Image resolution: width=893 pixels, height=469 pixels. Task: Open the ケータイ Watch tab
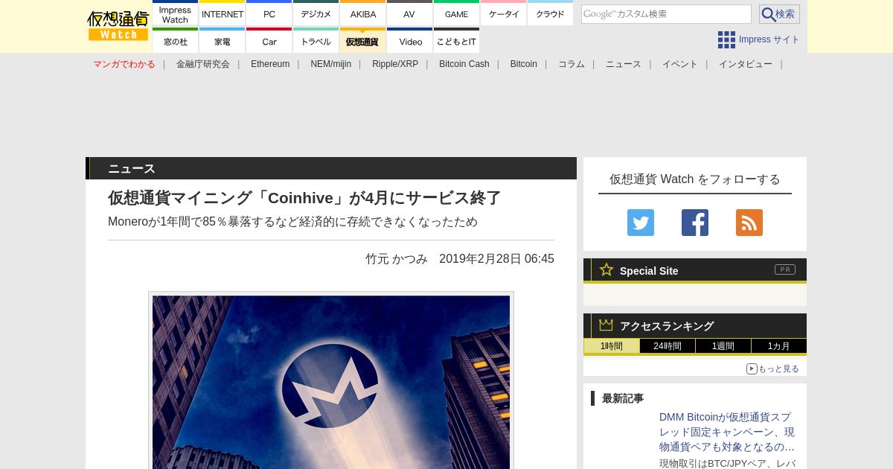pyautogui.click(x=504, y=13)
